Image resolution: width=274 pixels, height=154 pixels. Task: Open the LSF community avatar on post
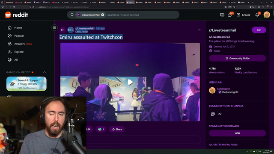(x=71, y=30)
